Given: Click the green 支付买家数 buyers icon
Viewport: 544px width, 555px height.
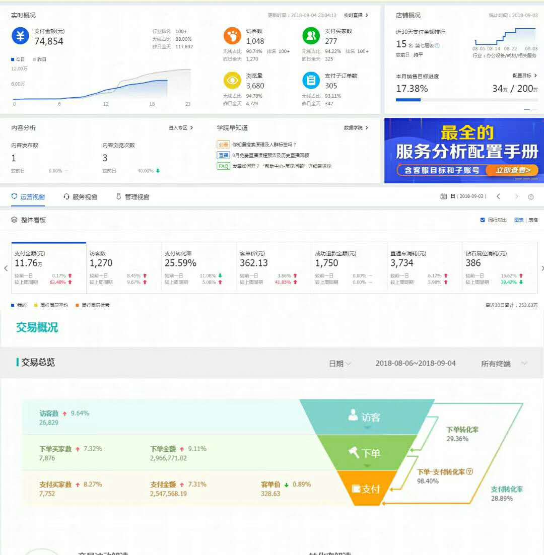Looking at the screenshot, I should 311,36.
